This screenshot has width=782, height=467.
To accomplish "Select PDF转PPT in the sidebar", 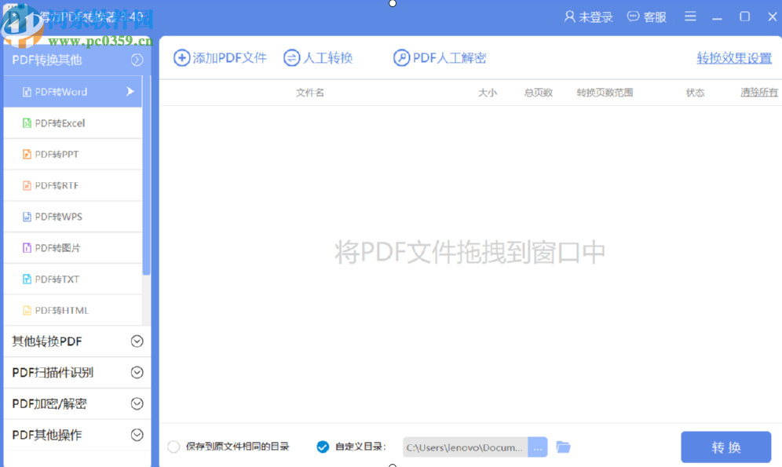I will pyautogui.click(x=73, y=155).
